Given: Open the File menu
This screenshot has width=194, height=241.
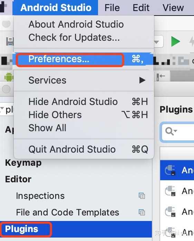Looking at the screenshot, I should (112, 8).
